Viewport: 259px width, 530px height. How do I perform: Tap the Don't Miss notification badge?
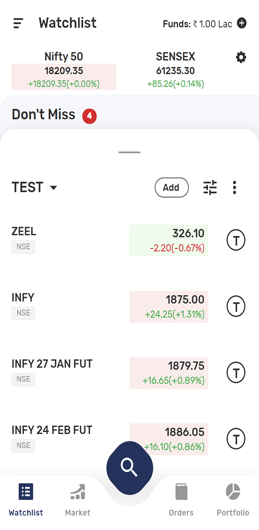[90, 116]
